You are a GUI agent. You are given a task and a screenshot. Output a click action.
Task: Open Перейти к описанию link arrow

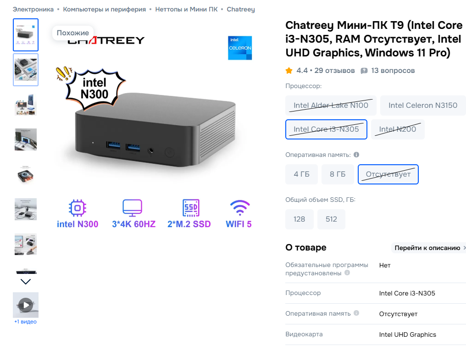tap(464, 248)
